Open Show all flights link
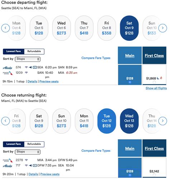Screen dimensions: 170x179 point(156,88)
